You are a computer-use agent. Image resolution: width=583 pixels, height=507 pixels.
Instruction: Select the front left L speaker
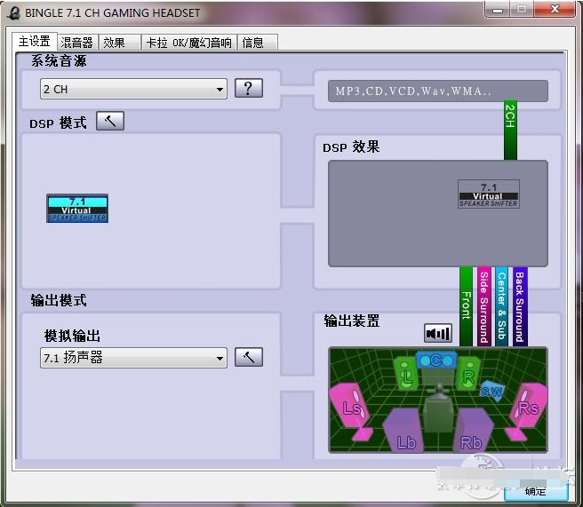406,374
